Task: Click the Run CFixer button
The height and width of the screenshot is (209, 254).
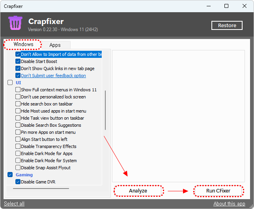Action: (218, 191)
